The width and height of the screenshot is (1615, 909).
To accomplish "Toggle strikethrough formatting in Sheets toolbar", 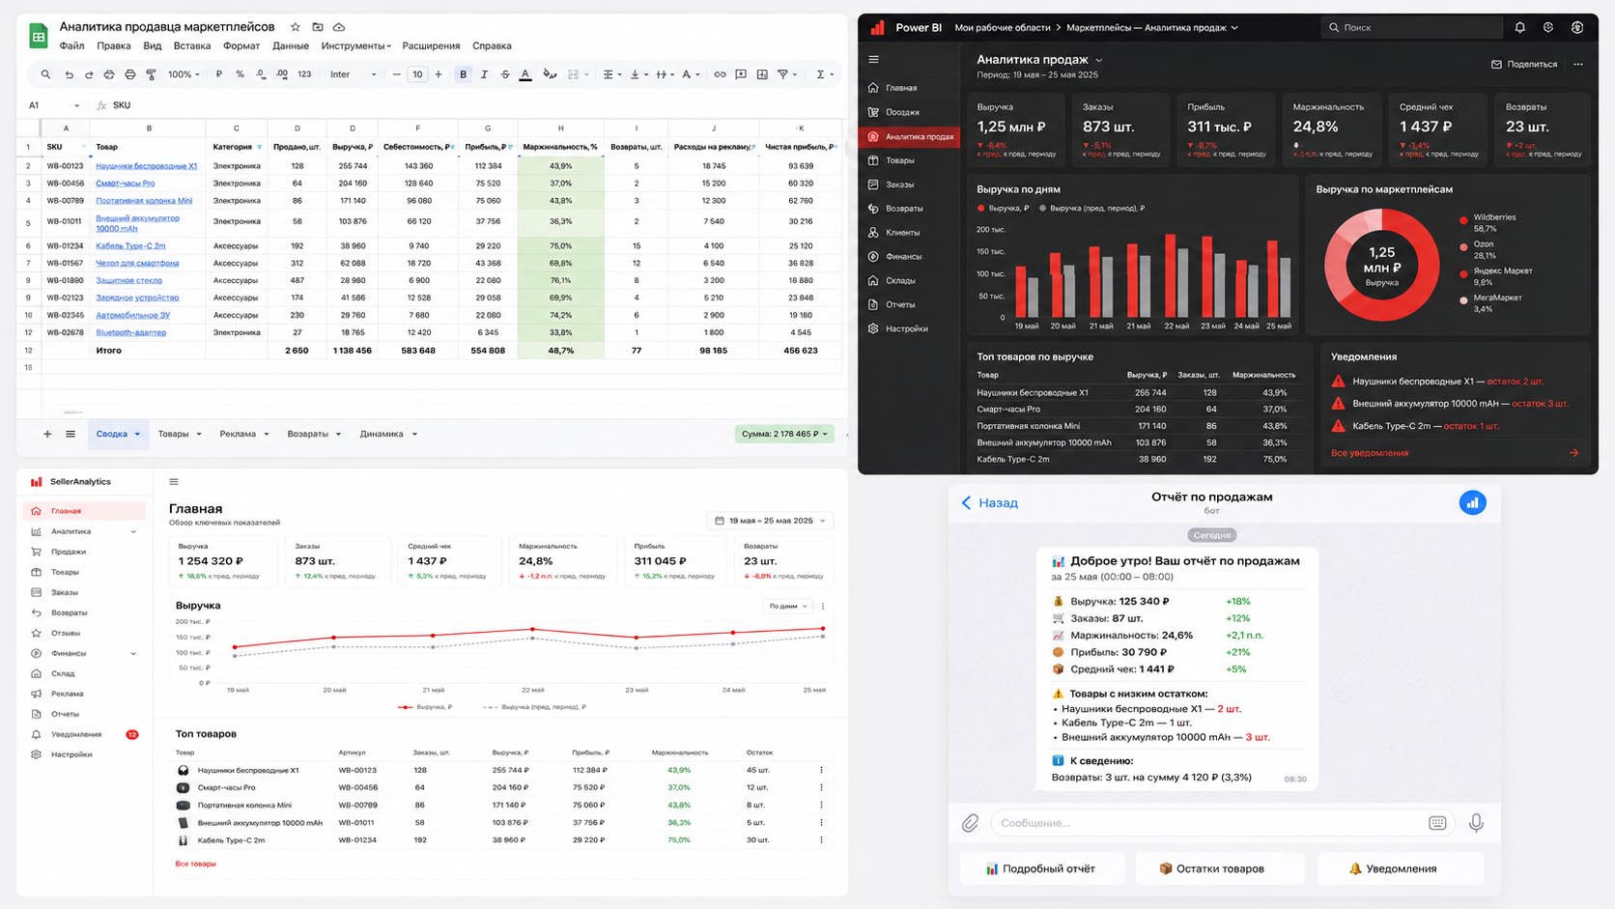I will 504,74.
